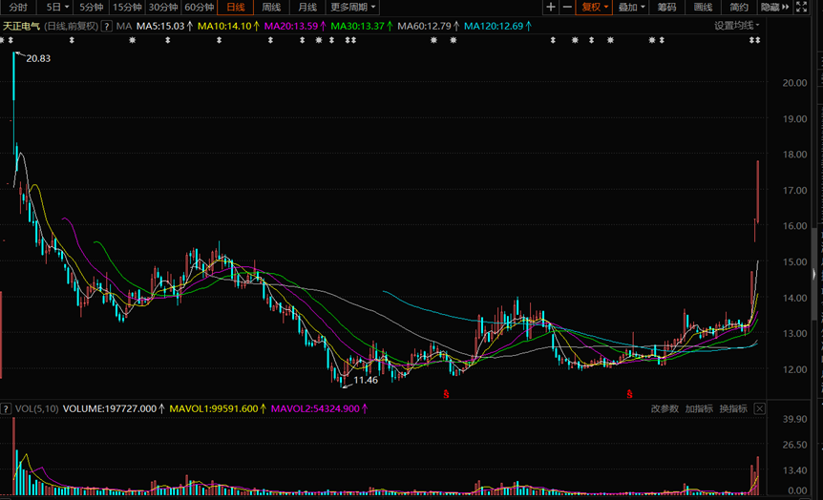This screenshot has height=500, width=823.
Task: Click the 天正电气 stock name
Action: click(22, 26)
